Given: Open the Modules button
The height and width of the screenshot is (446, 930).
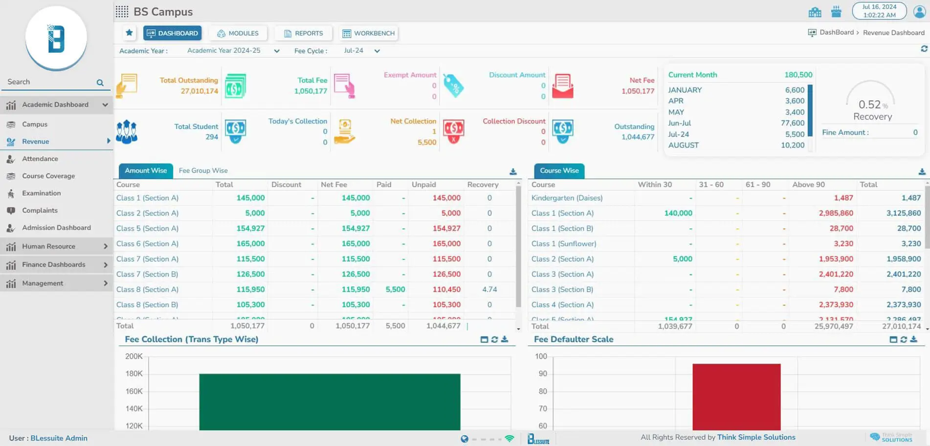Looking at the screenshot, I should coord(238,33).
